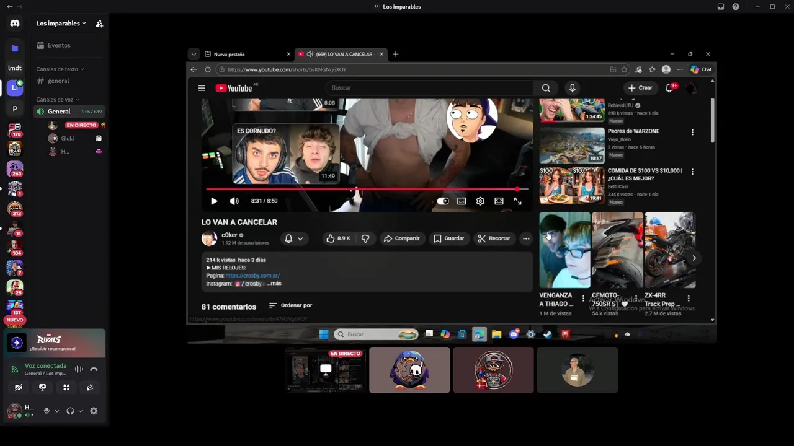Save video with Guardar button
Viewport: 794px width, 446px height.
click(448, 238)
